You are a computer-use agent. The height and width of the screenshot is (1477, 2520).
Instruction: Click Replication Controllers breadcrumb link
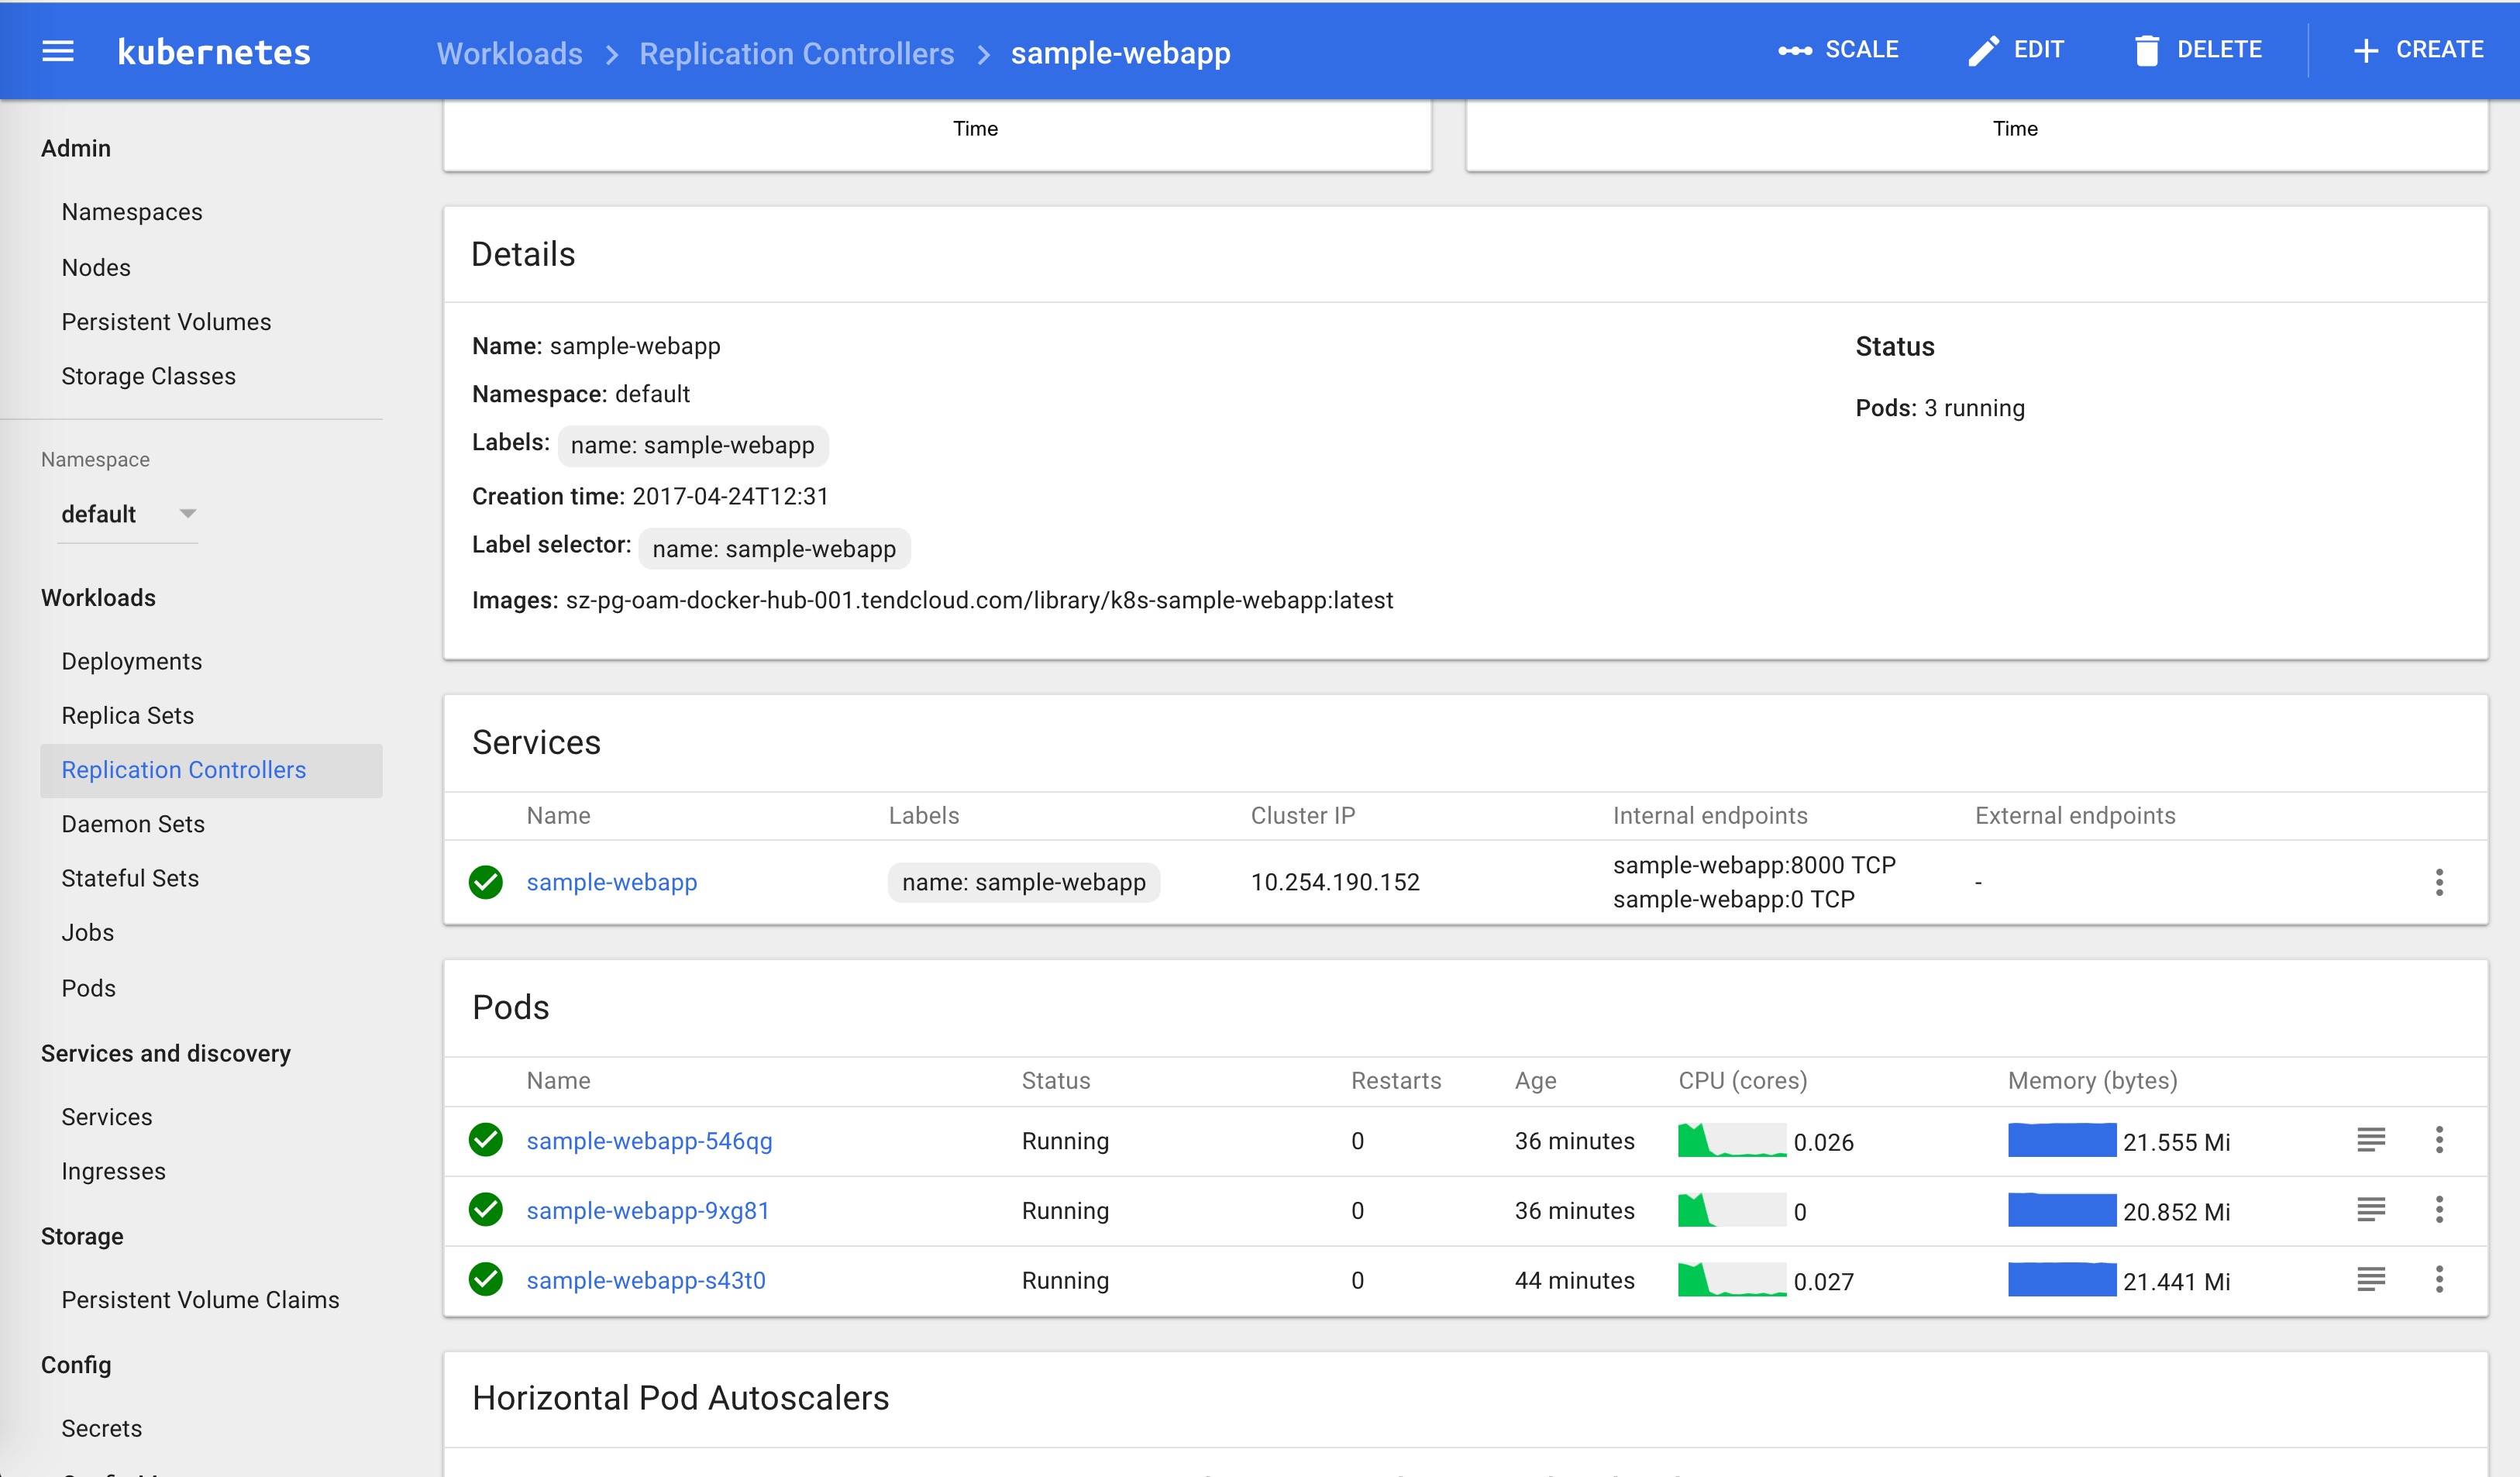pyautogui.click(x=796, y=53)
